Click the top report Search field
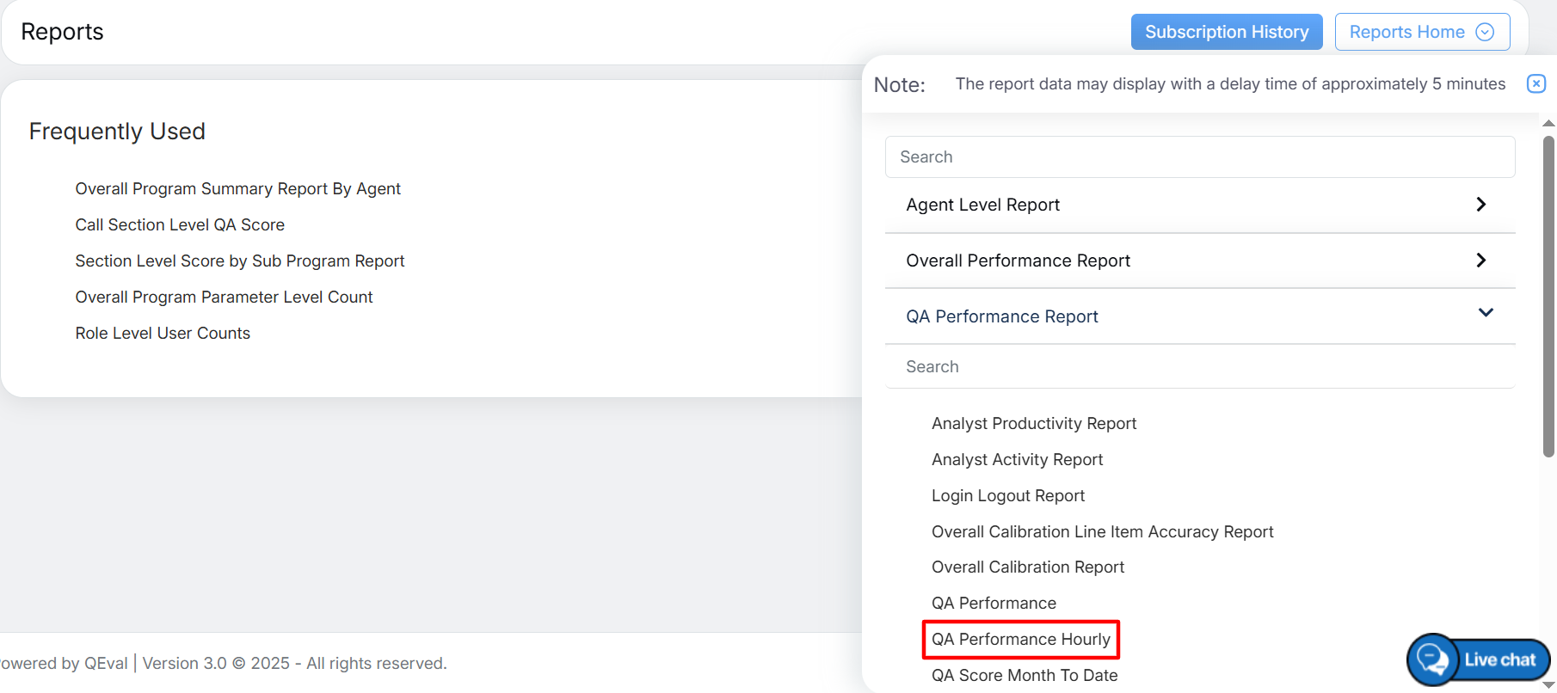Screen dimensions: 1557x693 [1199, 157]
